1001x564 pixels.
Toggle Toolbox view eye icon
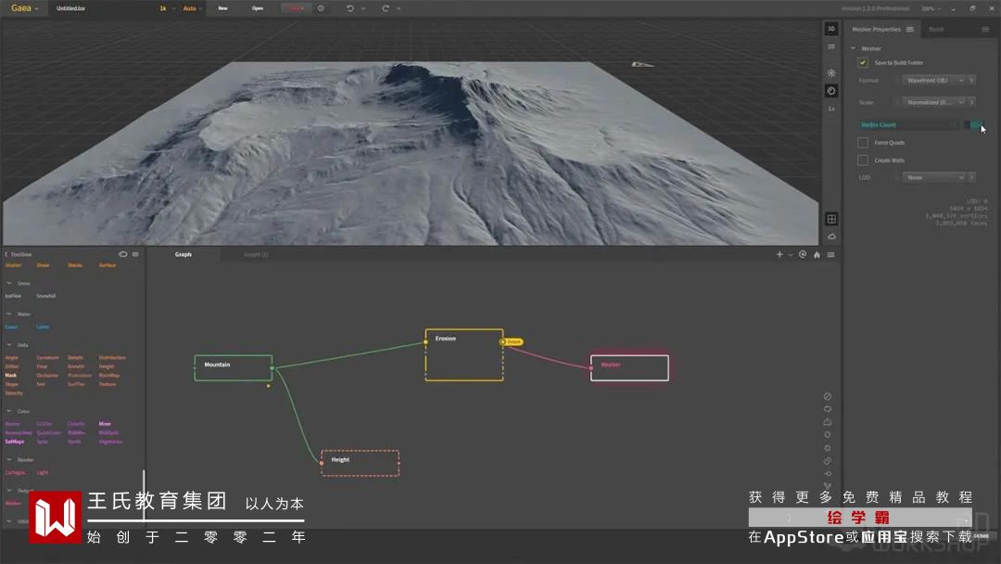pyautogui.click(x=122, y=254)
